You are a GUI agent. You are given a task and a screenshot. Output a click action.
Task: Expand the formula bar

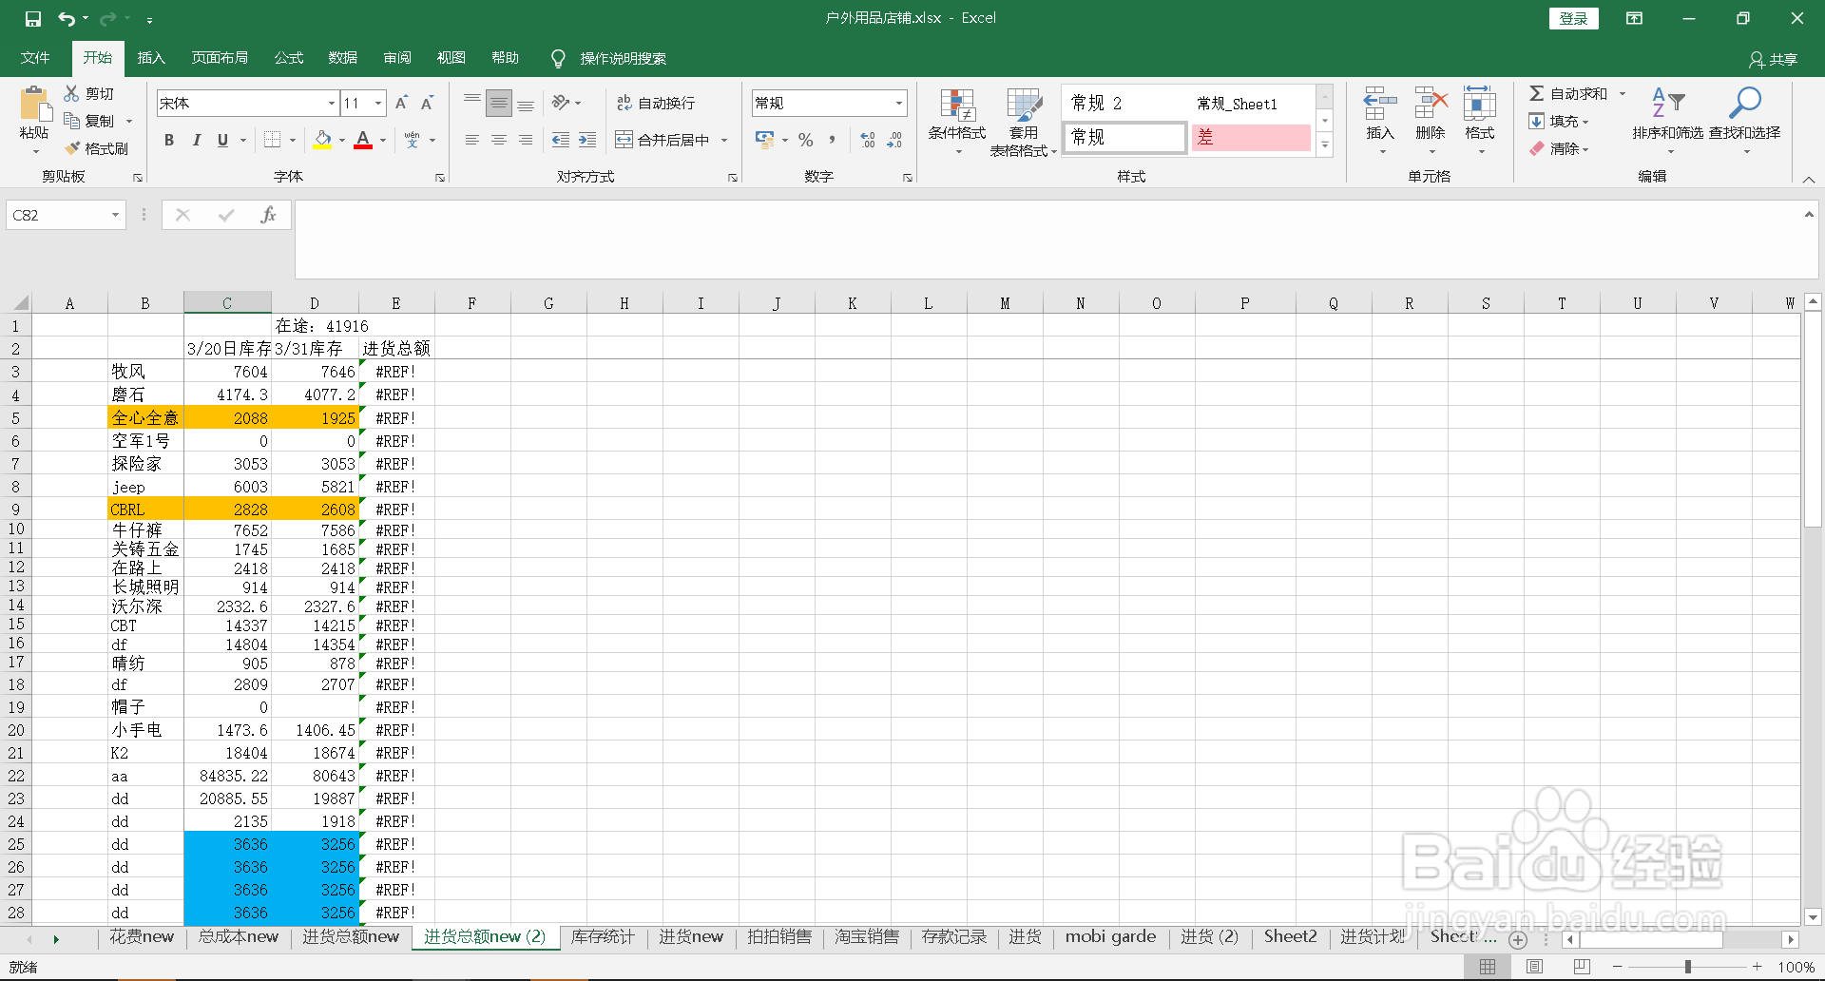click(x=1809, y=215)
